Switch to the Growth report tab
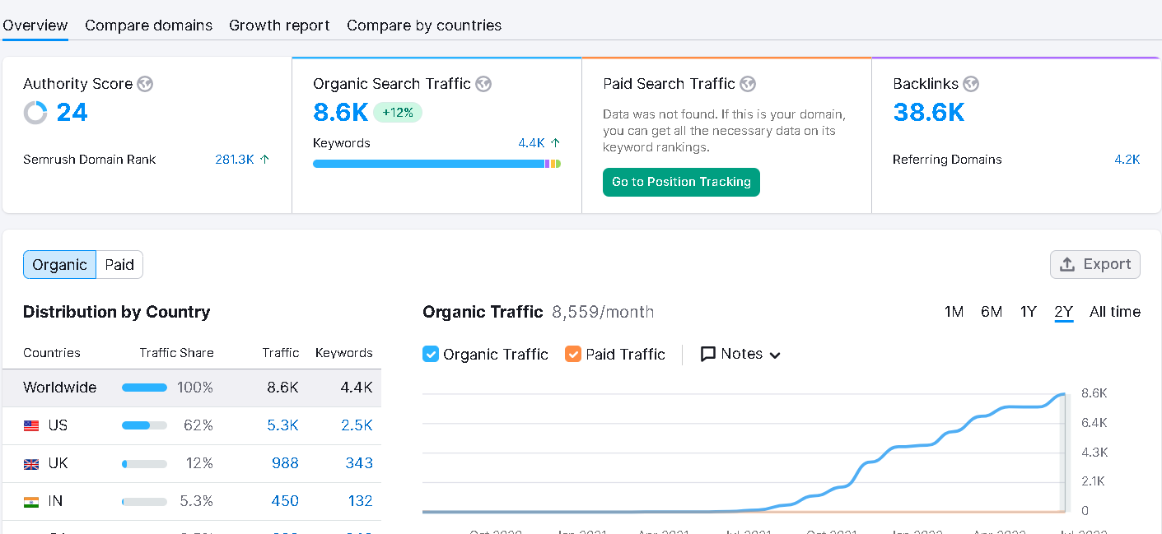This screenshot has height=534, width=1162. pos(280,26)
